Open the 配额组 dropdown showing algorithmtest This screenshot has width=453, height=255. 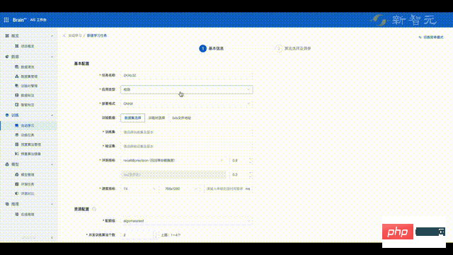pos(187,221)
